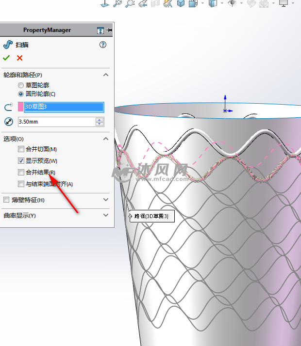Click the pink color swatch next to path
Screen dimensions: 301x346
(x=20, y=107)
